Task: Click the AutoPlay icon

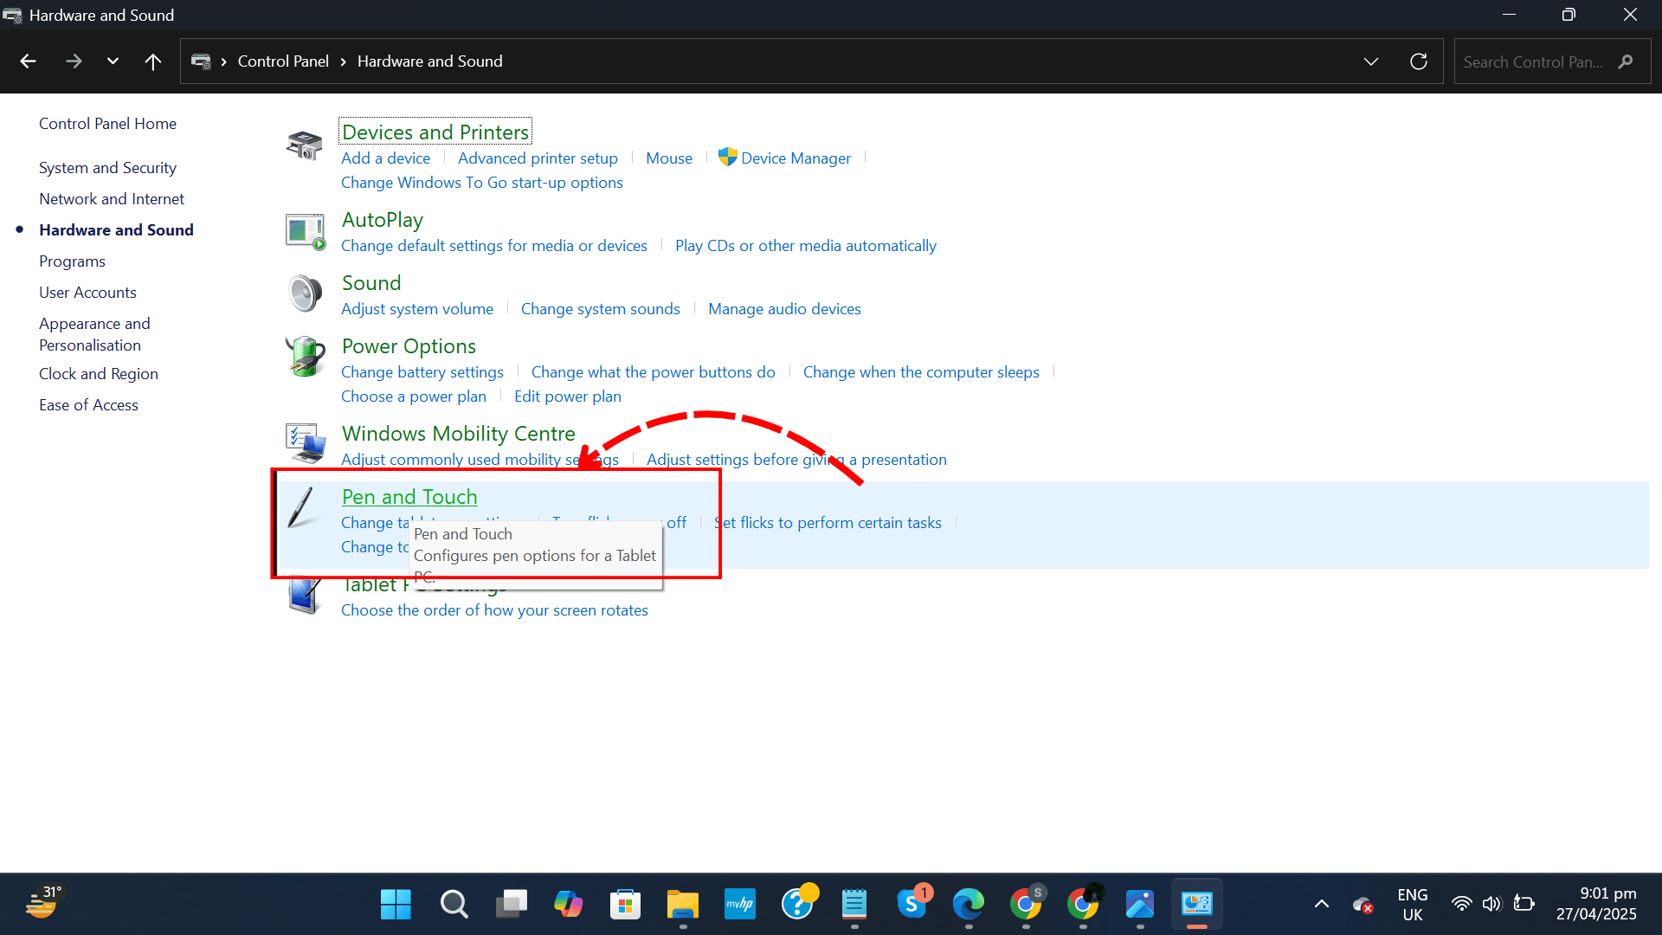Action: [304, 230]
